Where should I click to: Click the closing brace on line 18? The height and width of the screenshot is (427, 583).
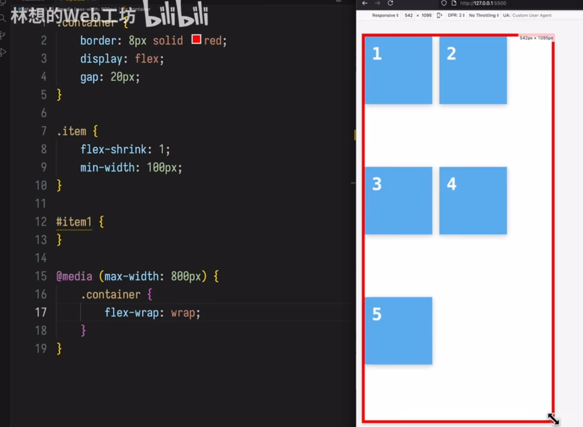point(83,330)
